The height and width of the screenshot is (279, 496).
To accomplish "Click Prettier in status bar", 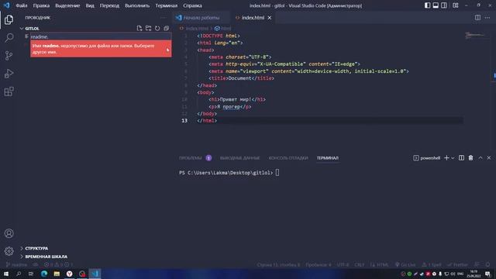I will point(458,264).
